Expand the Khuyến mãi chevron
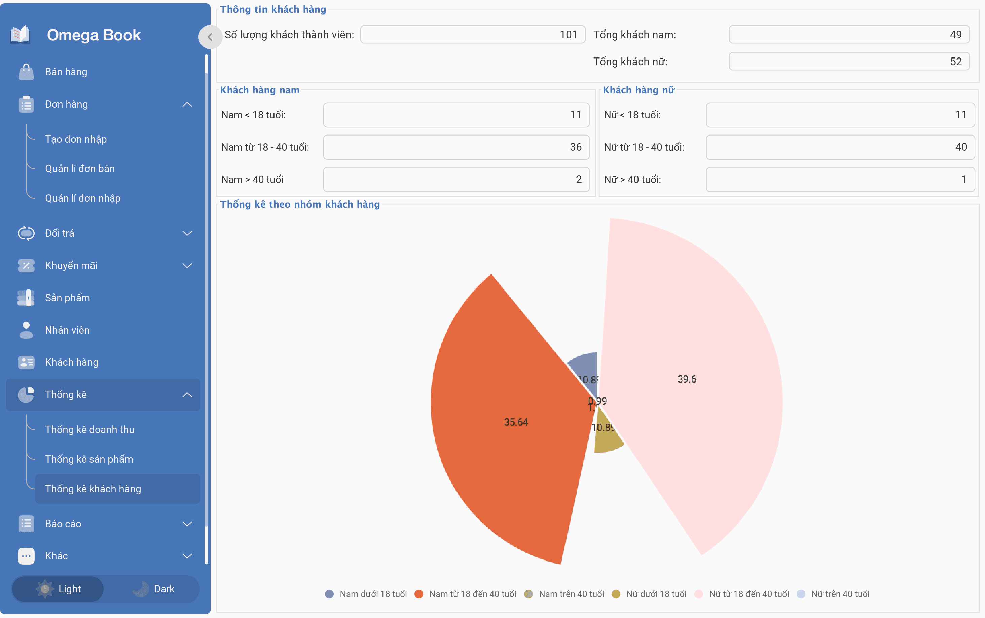 pos(187,266)
